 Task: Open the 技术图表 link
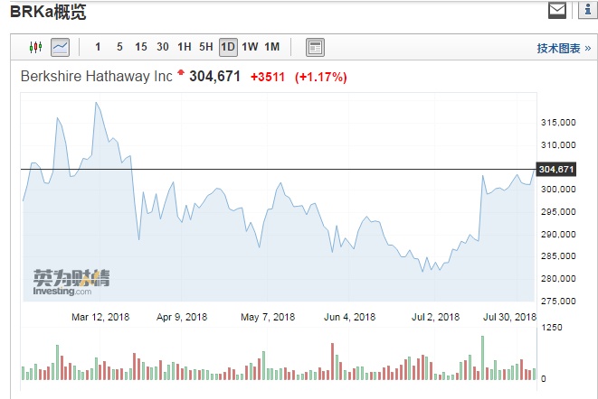click(x=564, y=49)
